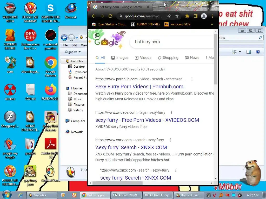Screen dimensions: 266x199
Task: Select the ZOOMER DELUXE desktop icon
Action: pos(10,39)
